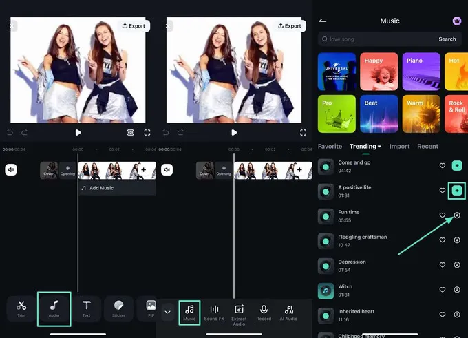Enter fullscreen preview in middle screen
Viewport: 468px width, 338px height.
pos(303,133)
